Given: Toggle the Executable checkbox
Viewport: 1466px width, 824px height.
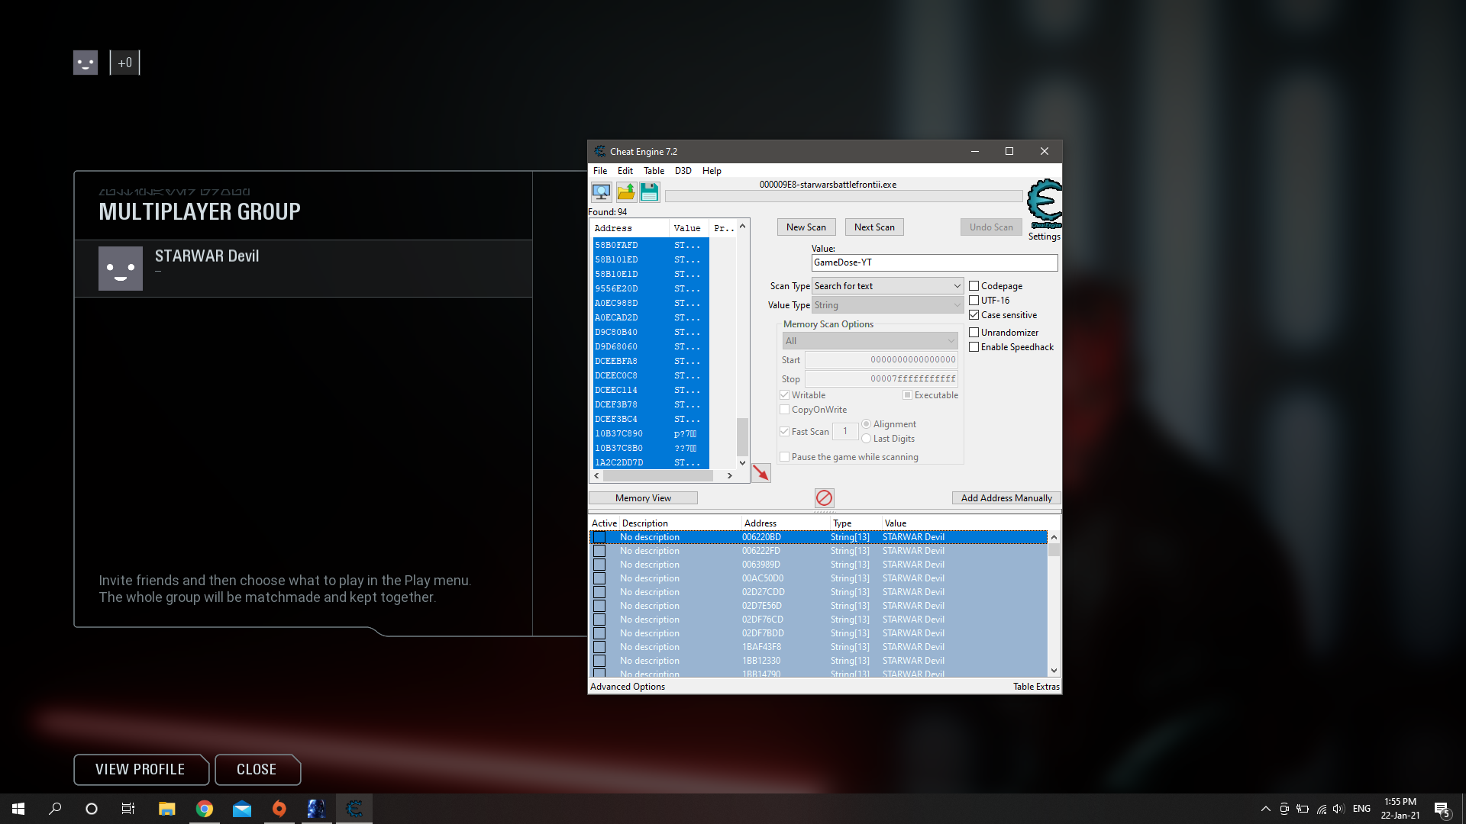Looking at the screenshot, I should coord(907,395).
